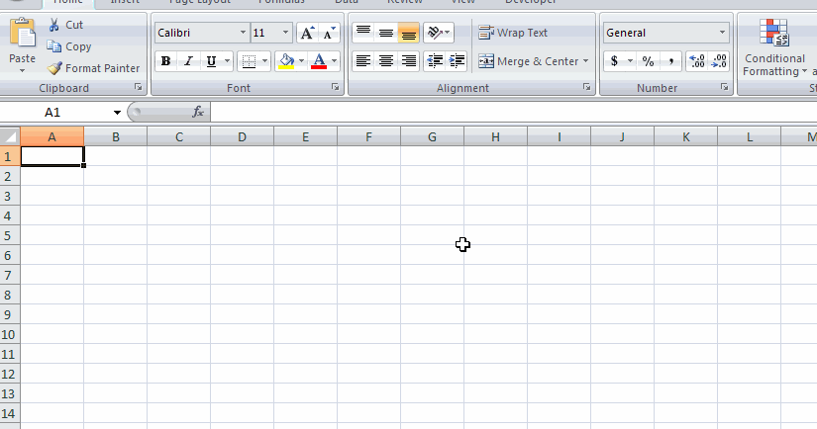Image resolution: width=817 pixels, height=429 pixels.
Task: Click into the formula bar
Action: pos(513,113)
